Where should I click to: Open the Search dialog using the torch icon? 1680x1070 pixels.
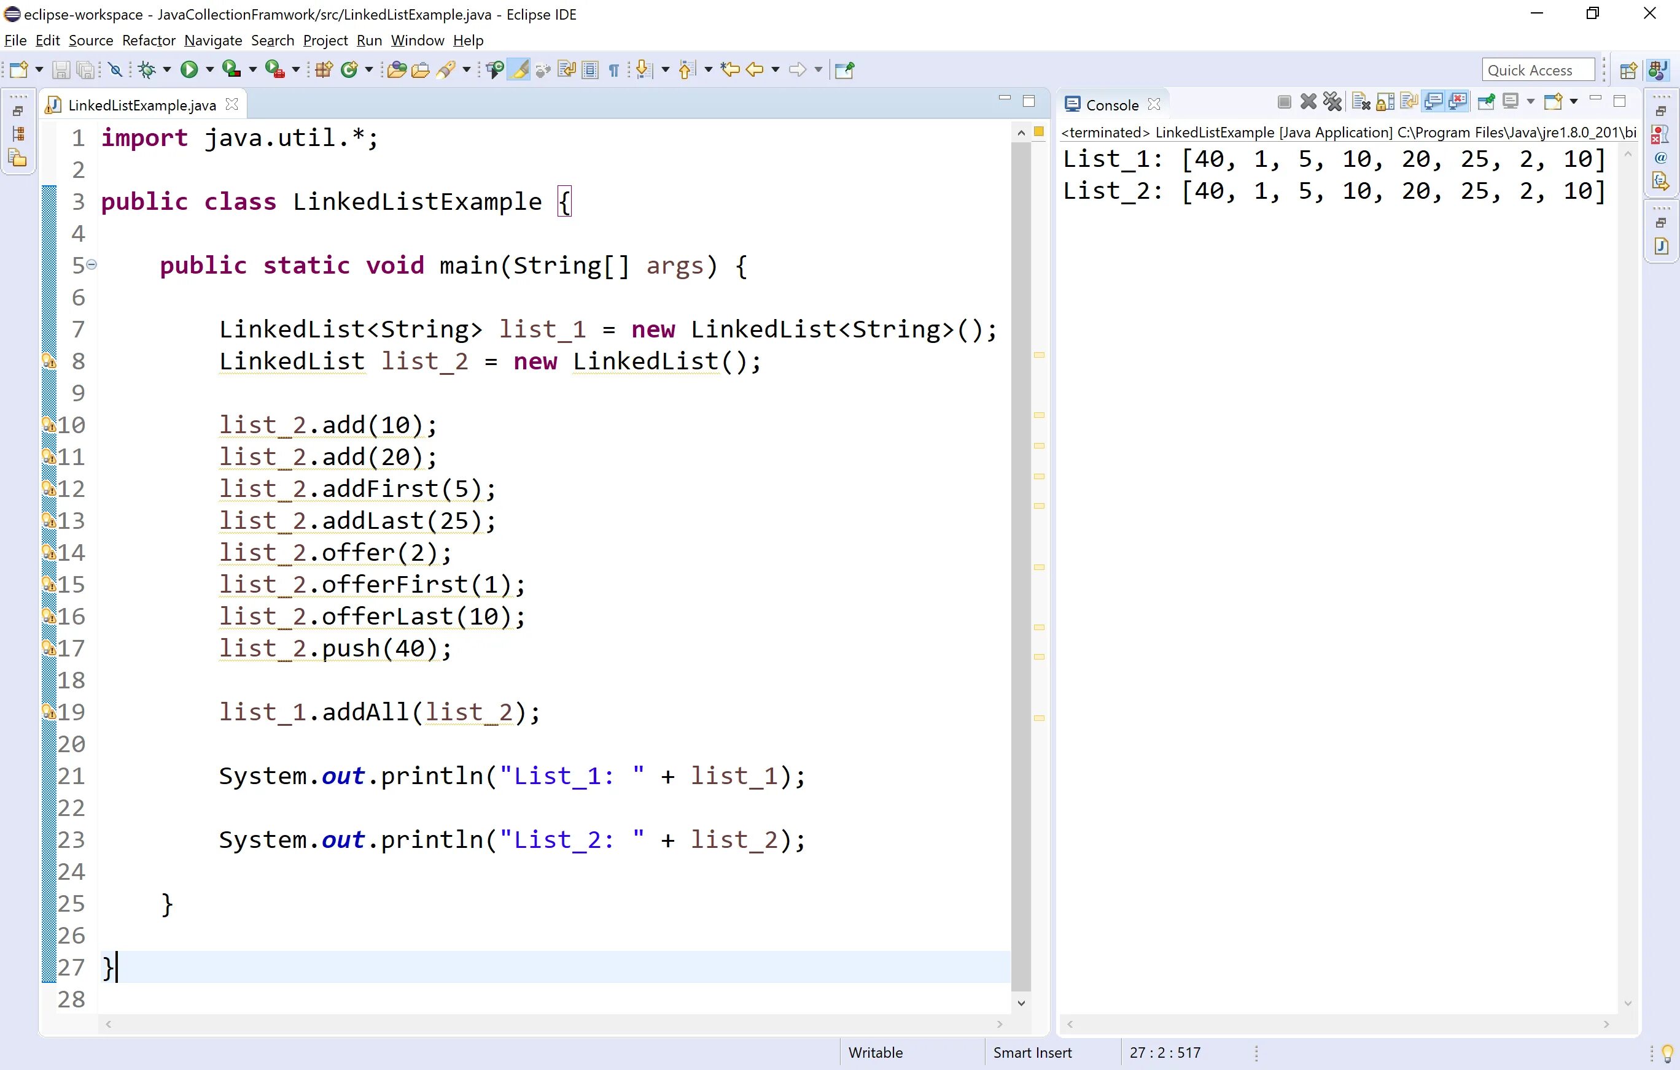tap(447, 69)
